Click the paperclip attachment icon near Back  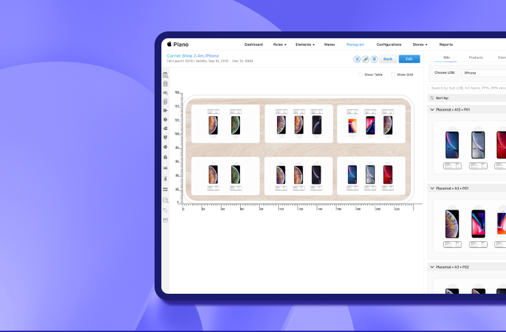pos(366,59)
